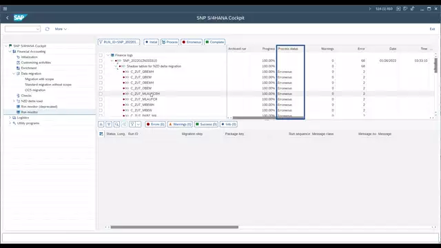Click the Finance logs folder icon
The image size is (441, 248).
(112, 55)
